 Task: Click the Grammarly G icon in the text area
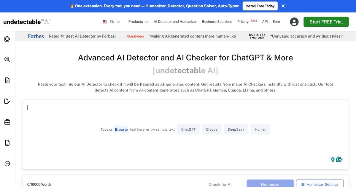(x=338, y=159)
